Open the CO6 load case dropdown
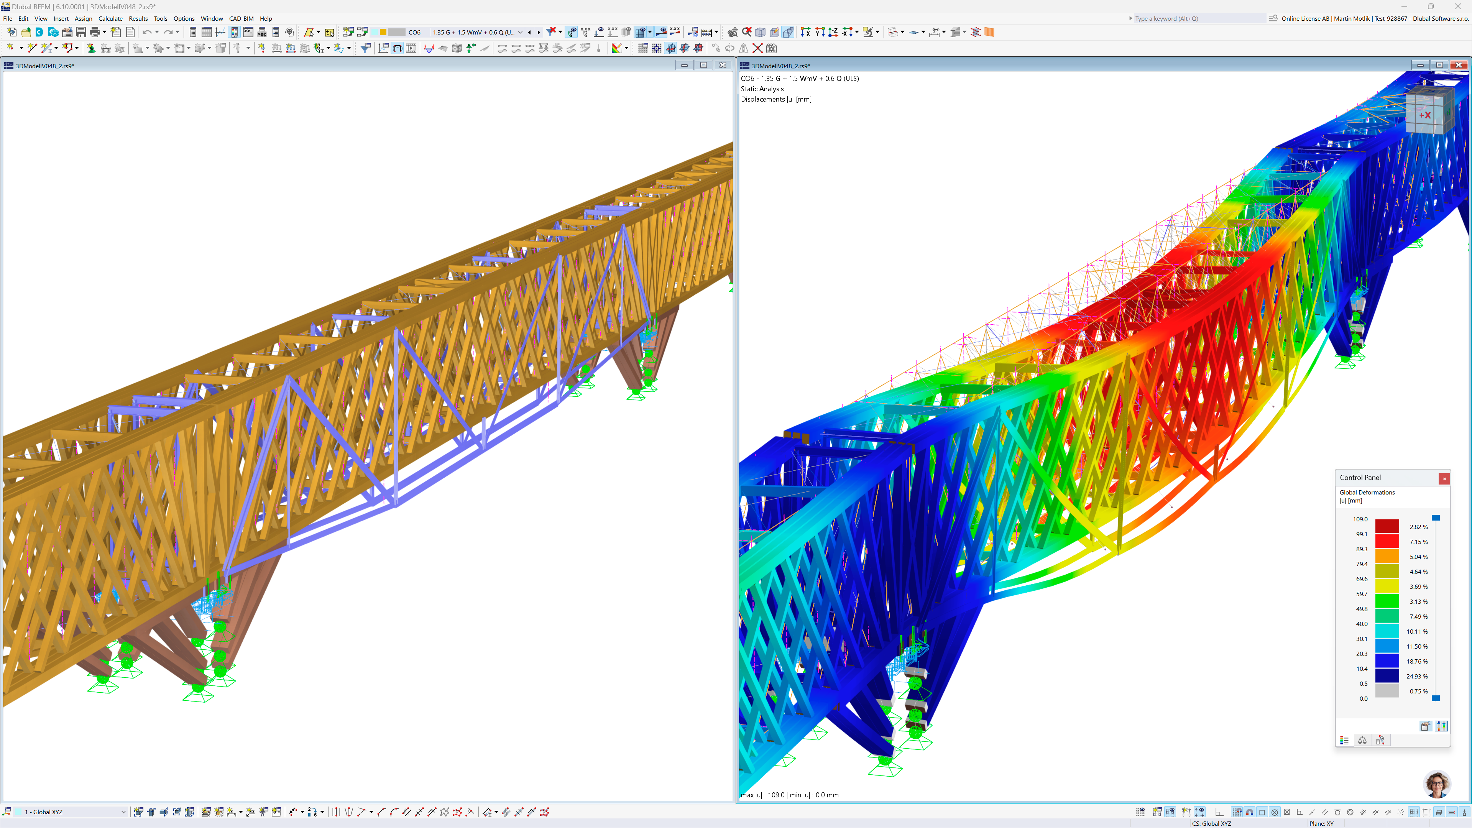Image resolution: width=1472 pixels, height=828 pixels. [x=416, y=33]
